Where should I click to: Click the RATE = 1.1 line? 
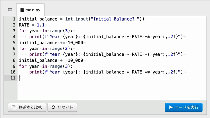[32, 25]
